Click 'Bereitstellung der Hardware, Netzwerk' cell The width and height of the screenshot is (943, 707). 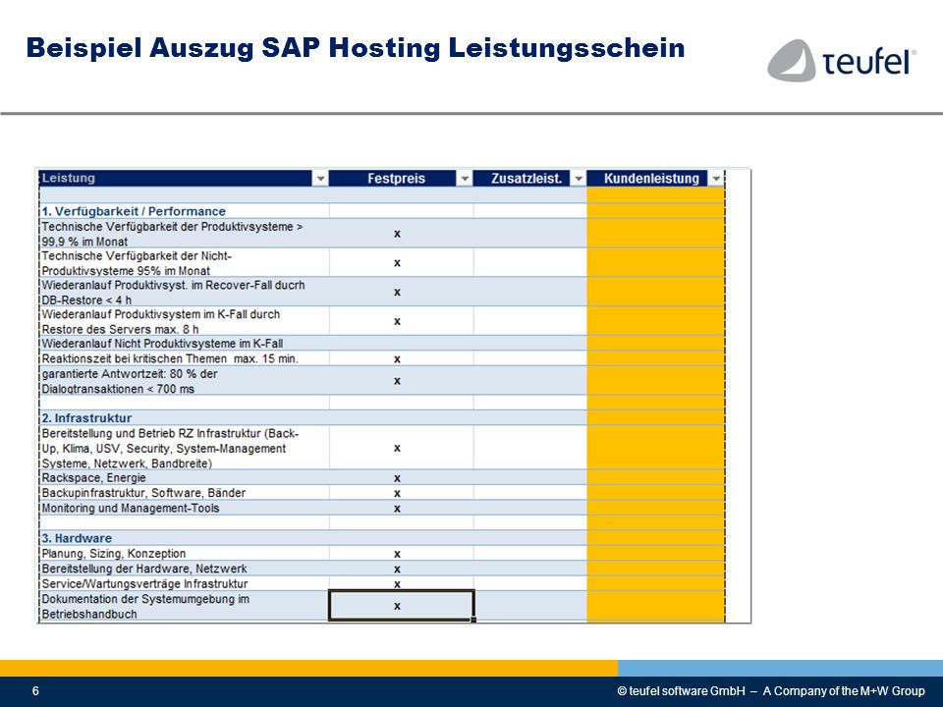pyautogui.click(x=184, y=569)
